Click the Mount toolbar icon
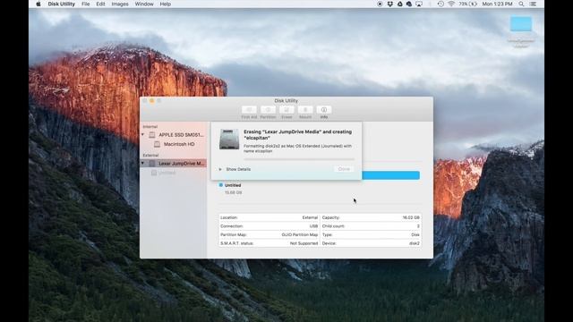Screen dimensions: 573x322 (305, 109)
